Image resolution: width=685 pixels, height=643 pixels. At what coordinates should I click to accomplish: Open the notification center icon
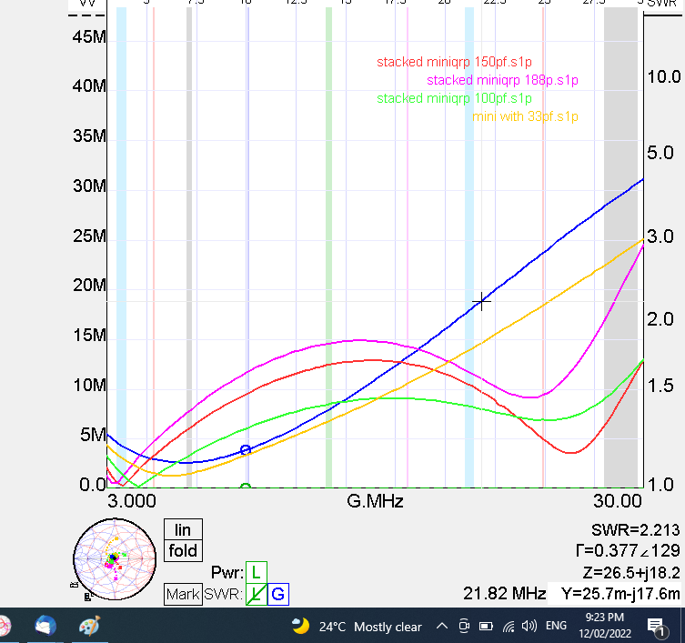point(658,628)
